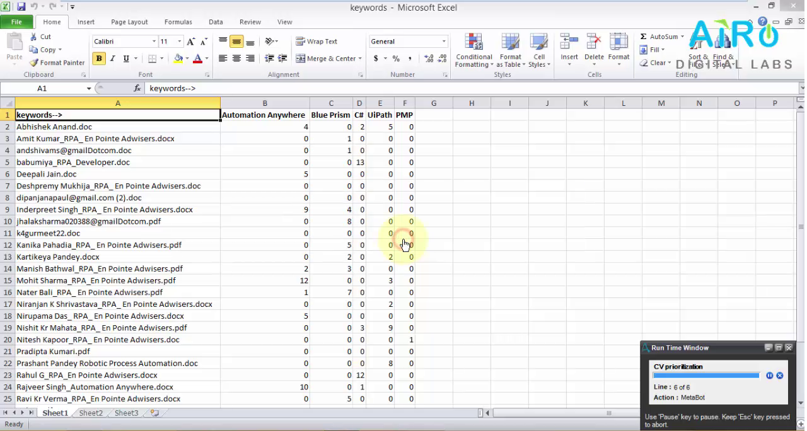Toggle Bold formatting off
The height and width of the screenshot is (431, 807).
99,59
